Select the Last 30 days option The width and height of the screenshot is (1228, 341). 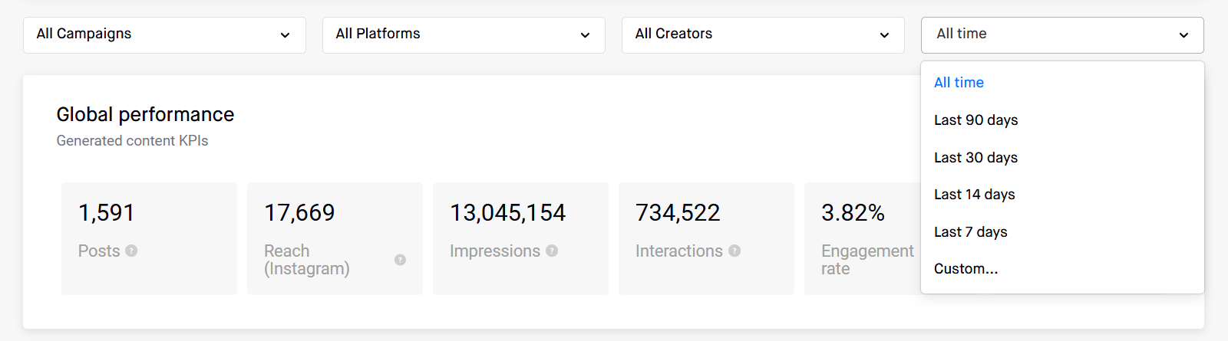(x=976, y=158)
